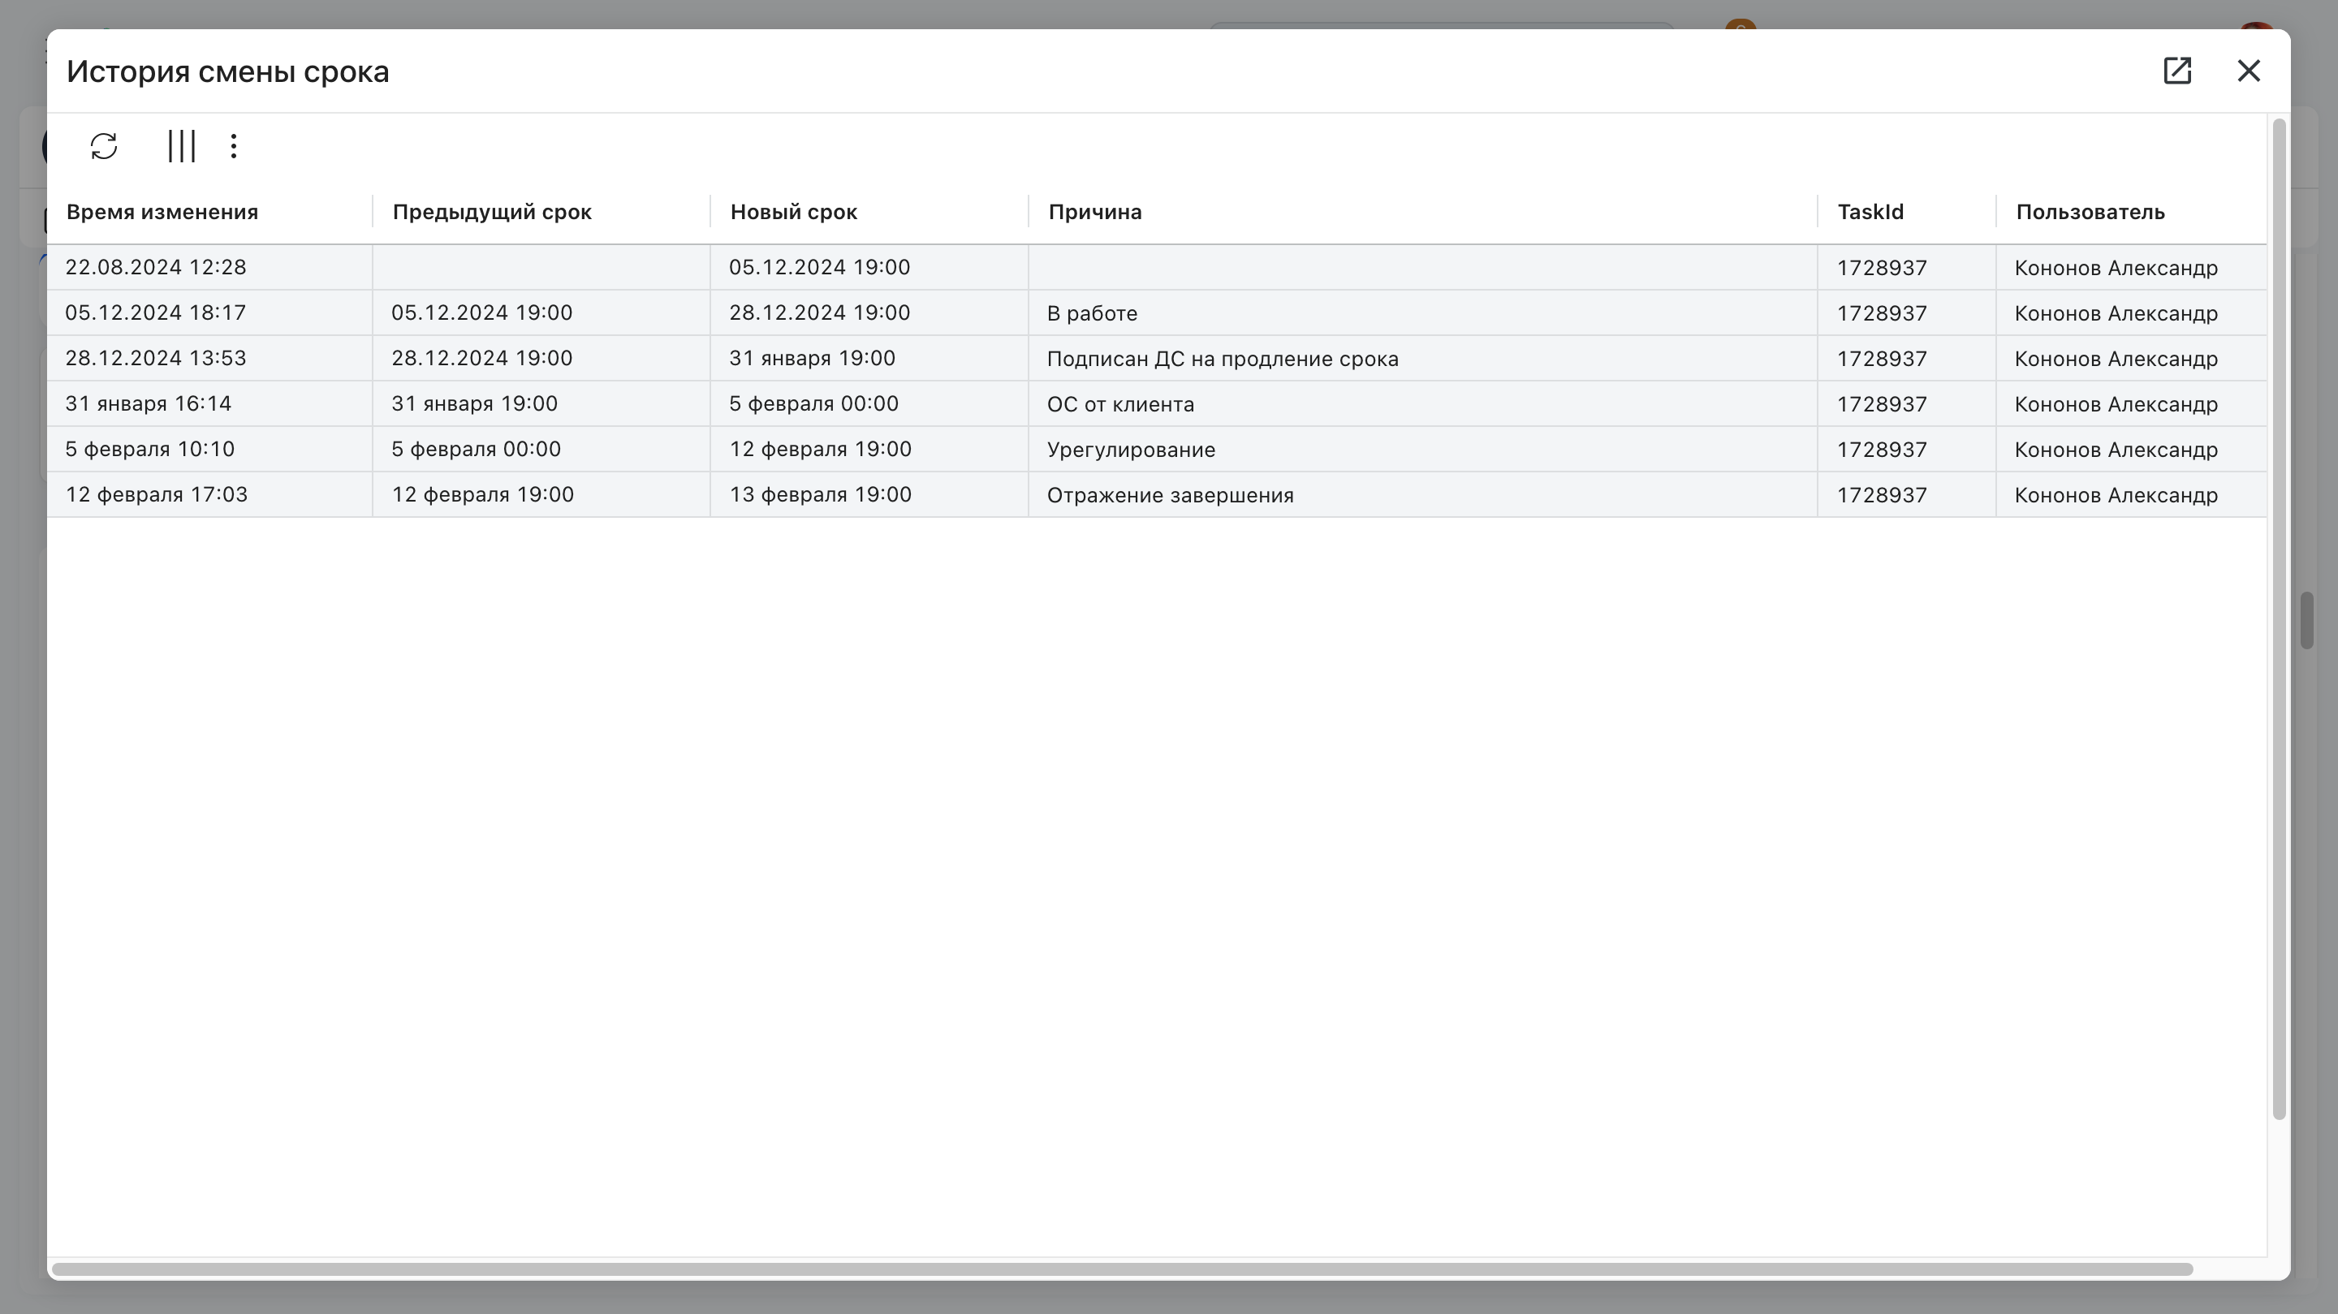Image resolution: width=2338 pixels, height=1314 pixels.
Task: Click the background page's vertical scrollbar thumb
Action: pos(2306,621)
